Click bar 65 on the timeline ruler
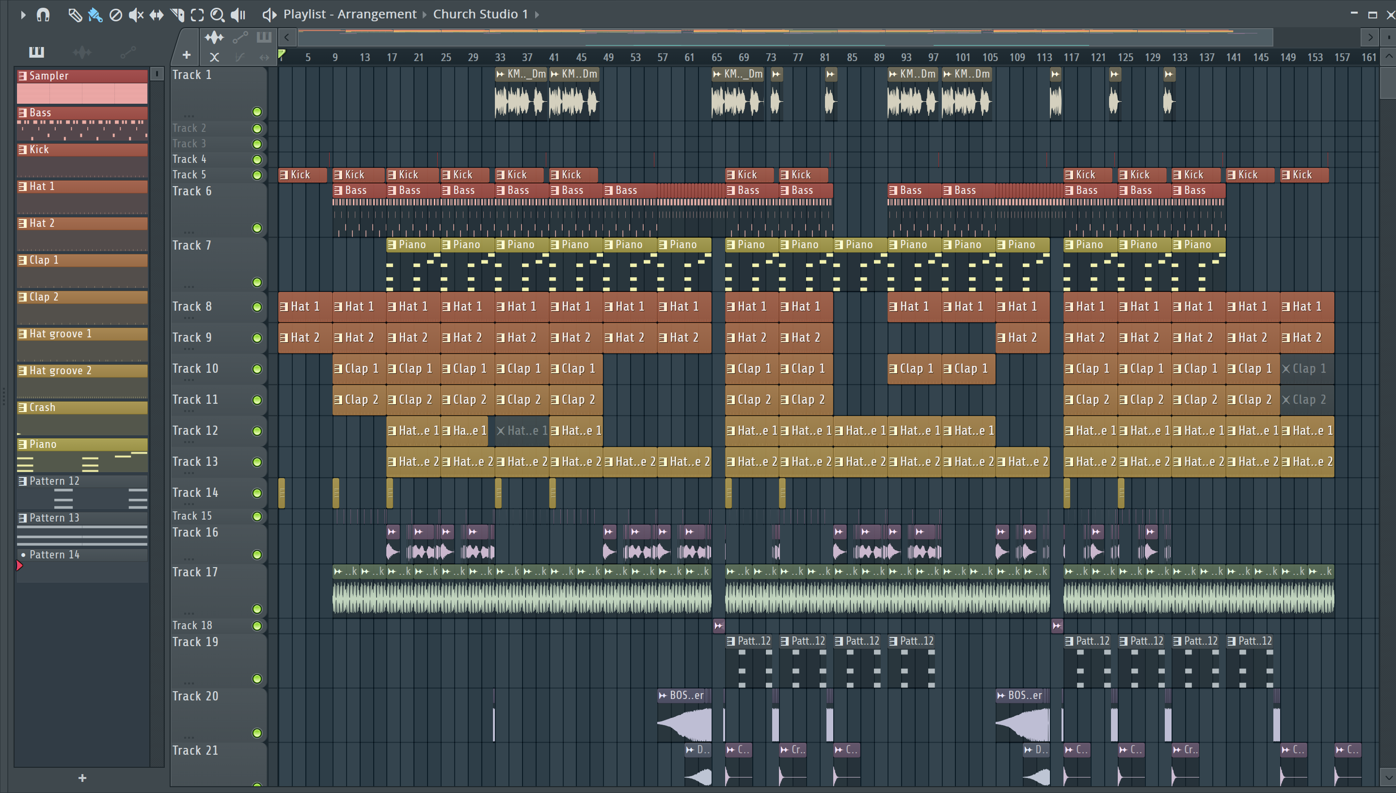The width and height of the screenshot is (1396, 793). (716, 57)
